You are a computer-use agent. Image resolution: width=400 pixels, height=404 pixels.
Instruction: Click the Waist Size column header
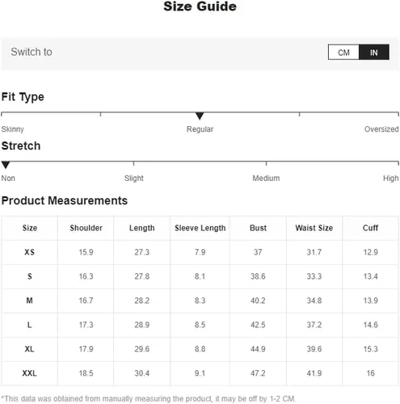(314, 228)
